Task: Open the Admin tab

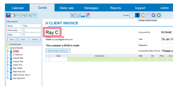Action: (164, 8)
